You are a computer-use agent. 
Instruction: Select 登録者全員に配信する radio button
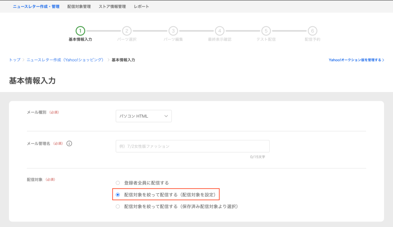tap(118, 183)
